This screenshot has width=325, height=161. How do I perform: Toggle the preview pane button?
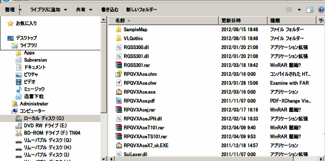pyautogui.click(x=310, y=10)
